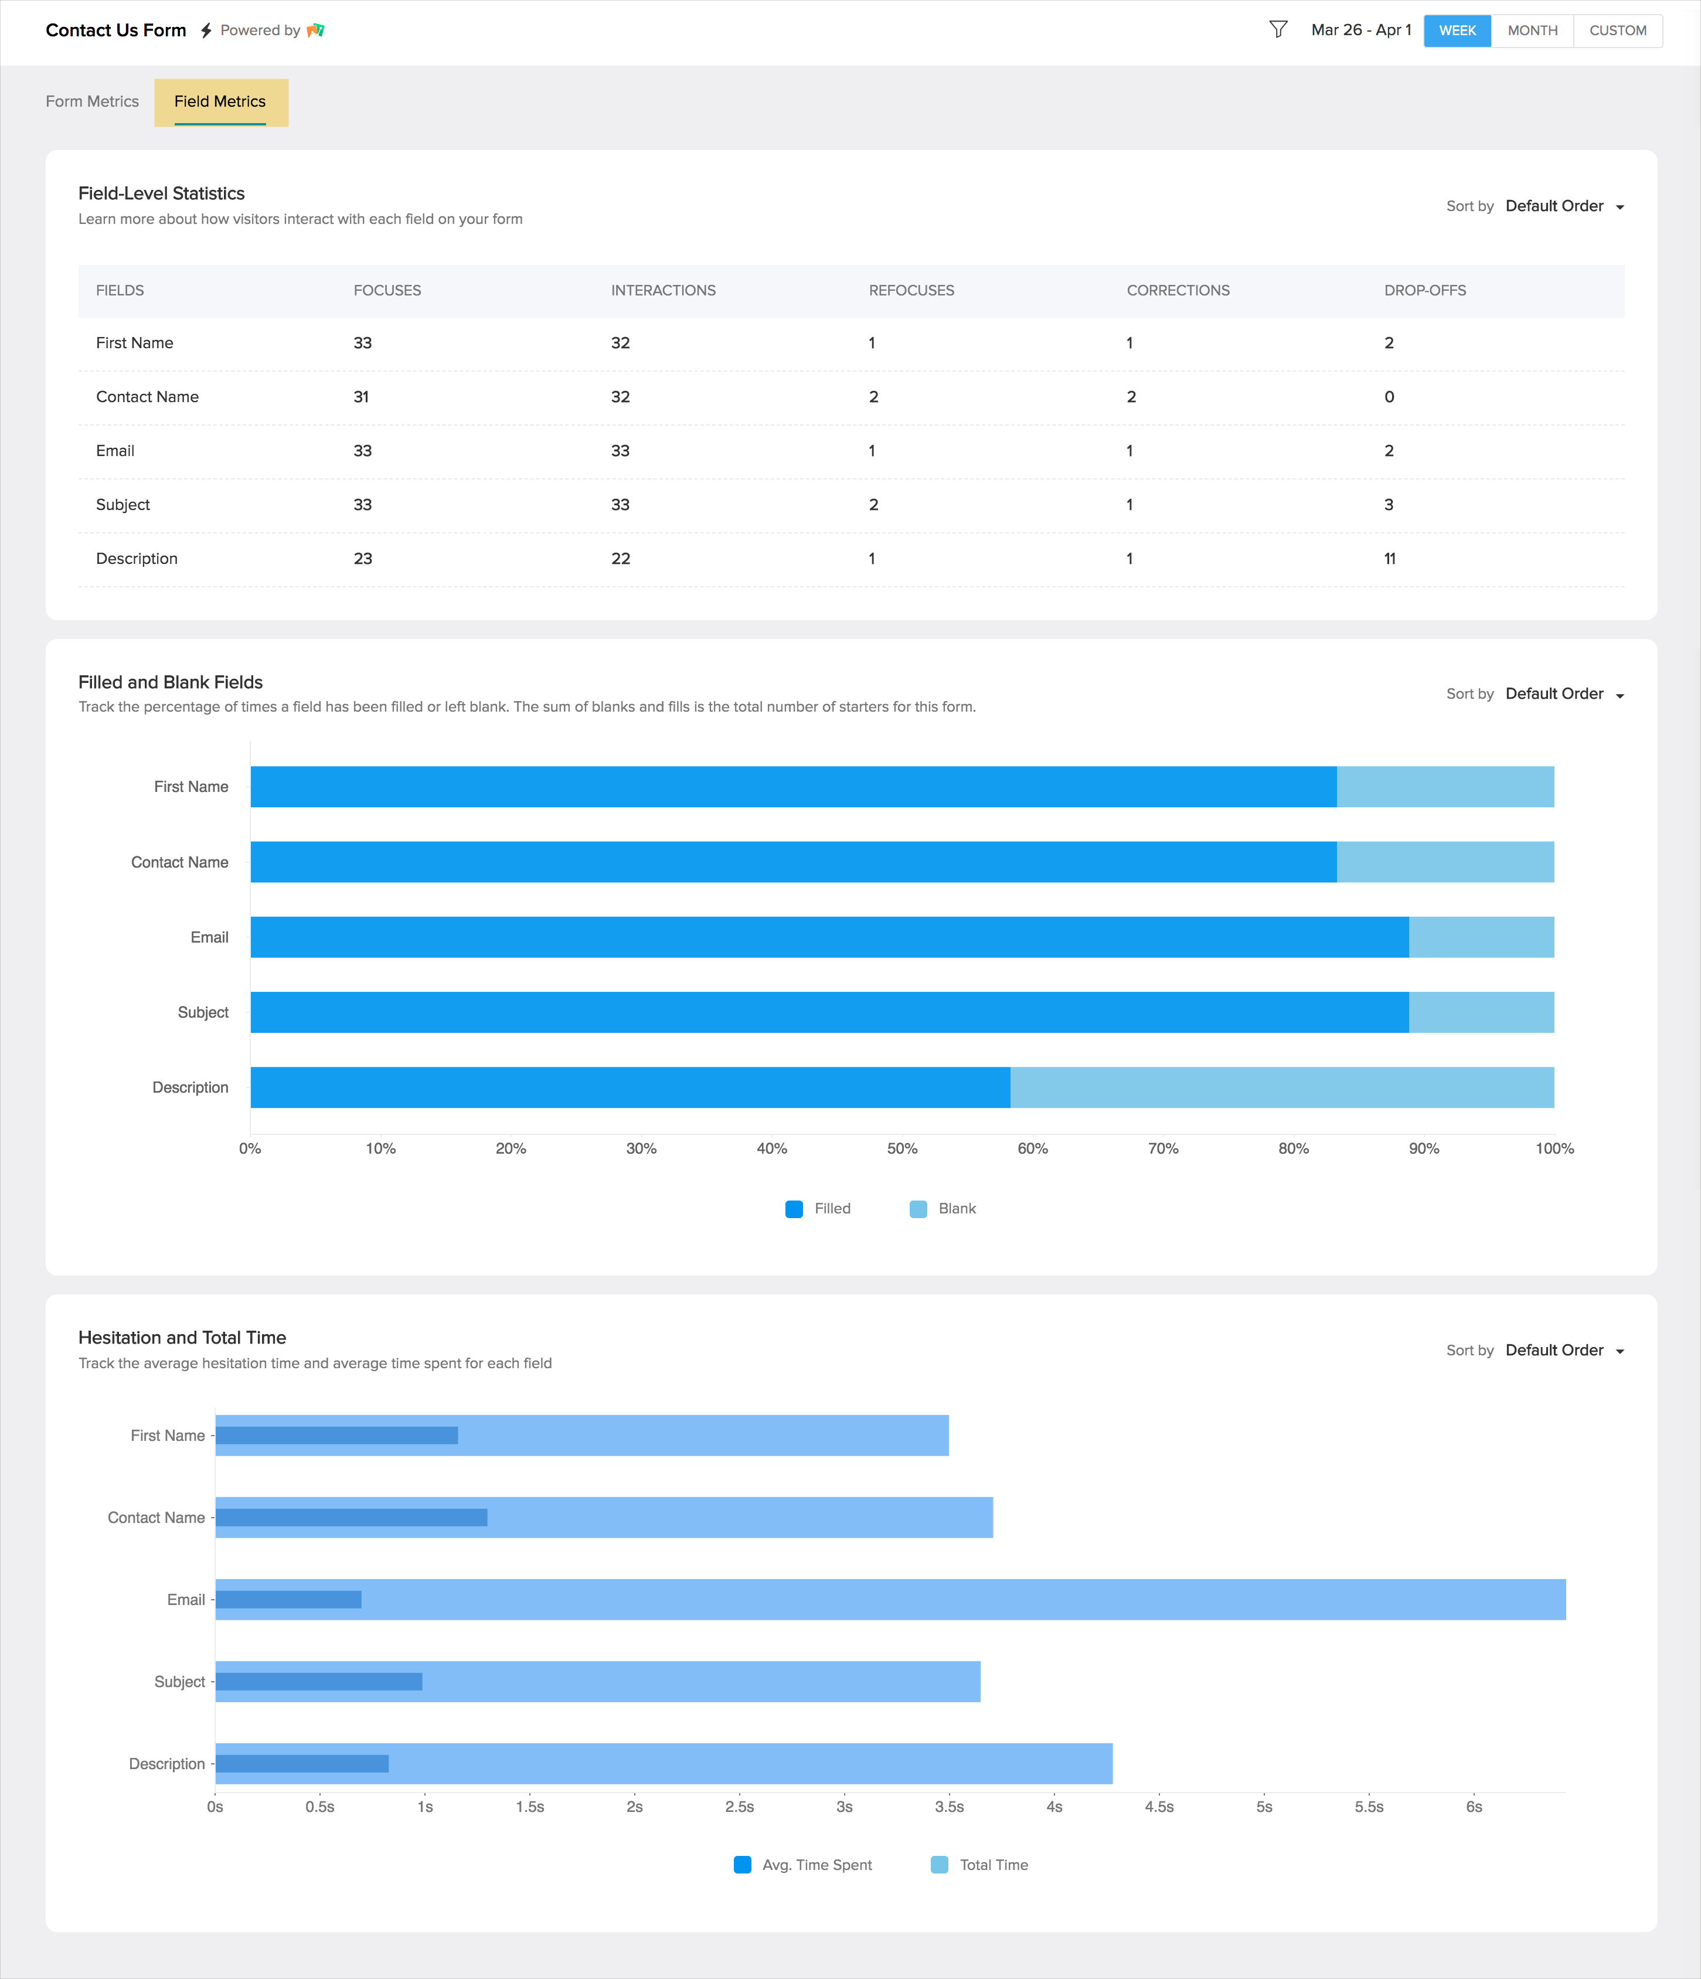The image size is (1701, 1979).
Task: Select the WEEK range button
Action: coord(1457,30)
